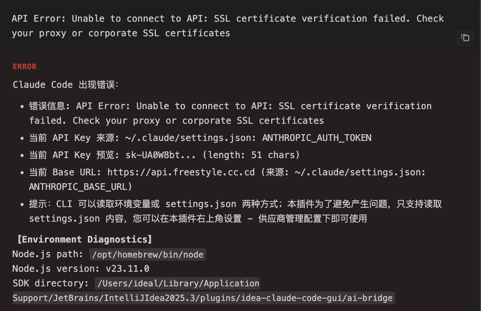Click the top SSL certificate error banner text

pos(228,26)
